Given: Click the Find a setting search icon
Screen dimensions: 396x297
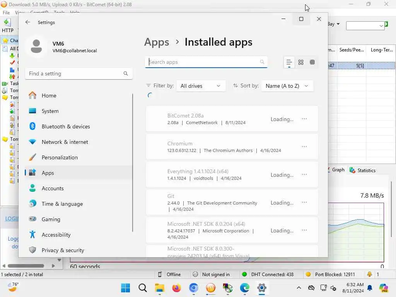Looking at the screenshot, I should point(126,73).
